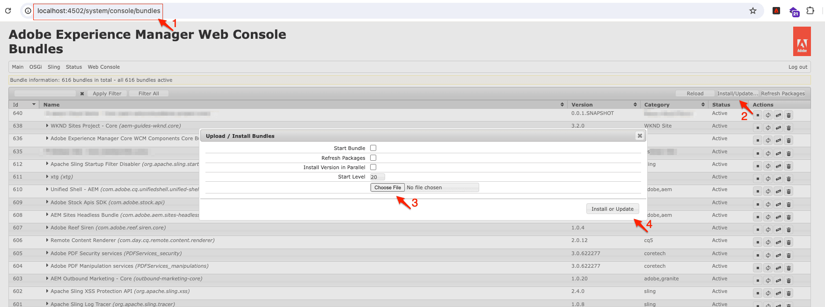Click the Filter All button
This screenshot has height=307, width=825.
click(x=149, y=93)
